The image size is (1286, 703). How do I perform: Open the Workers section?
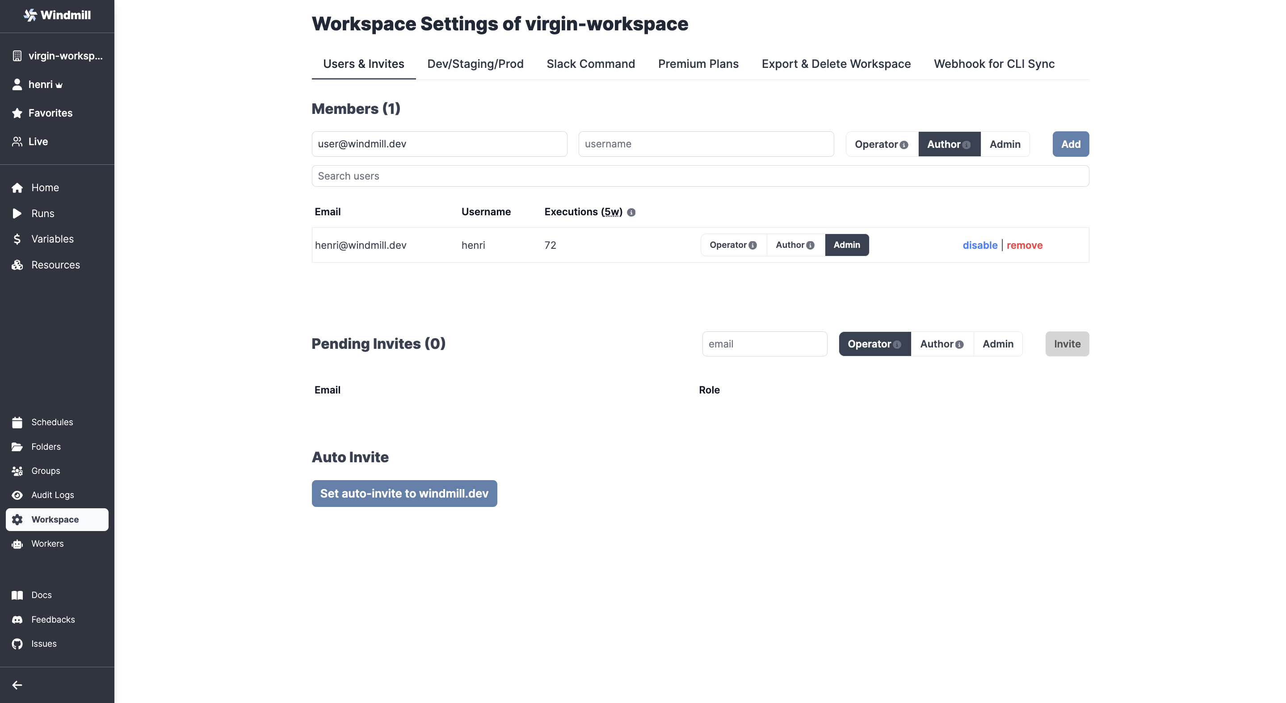(47, 543)
